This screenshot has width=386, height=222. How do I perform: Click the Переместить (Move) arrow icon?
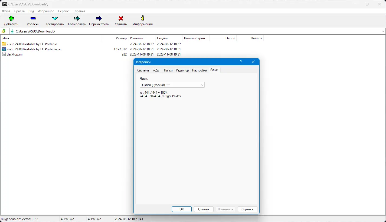click(x=99, y=18)
